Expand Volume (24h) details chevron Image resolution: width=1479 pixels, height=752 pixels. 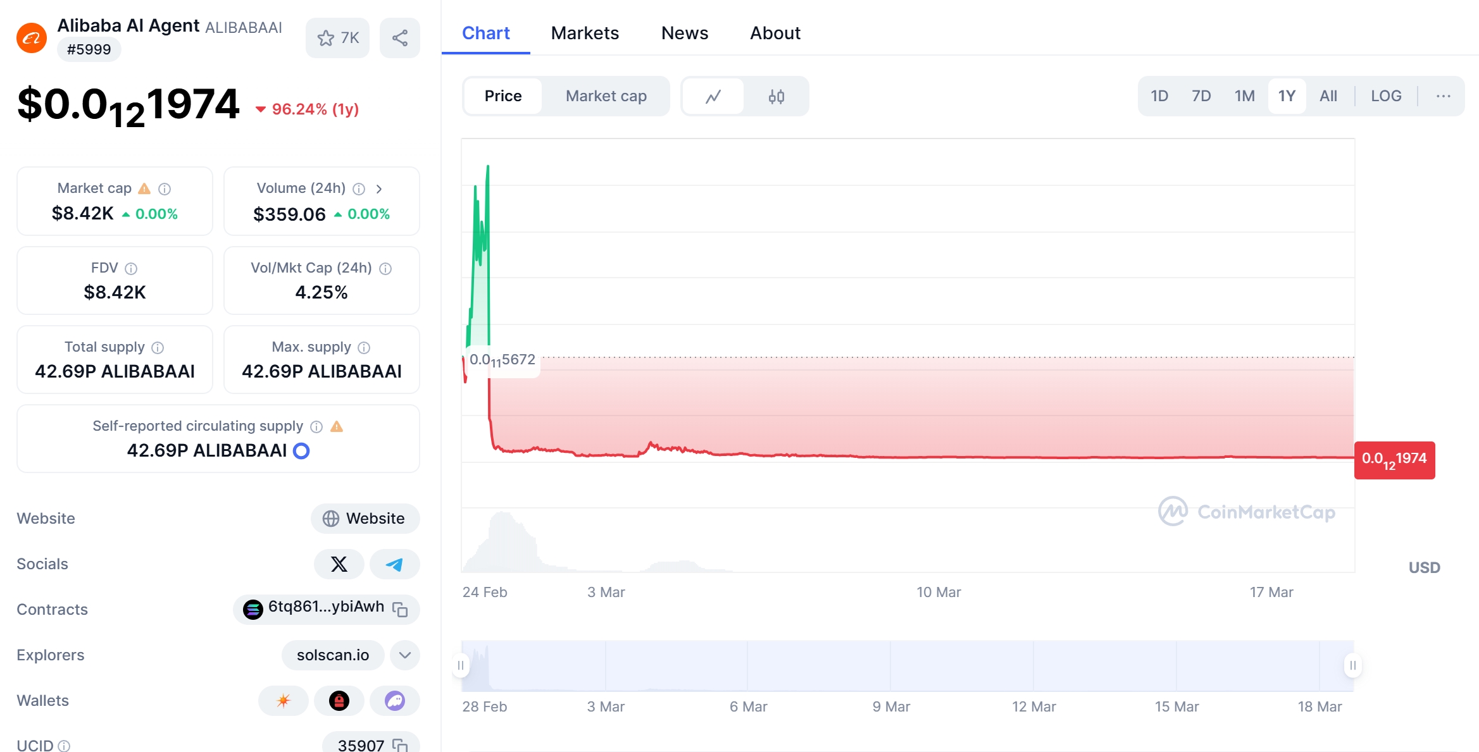pos(379,188)
